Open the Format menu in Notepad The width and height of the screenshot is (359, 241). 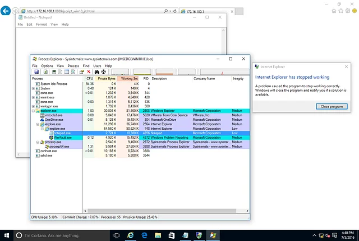coord(41,25)
